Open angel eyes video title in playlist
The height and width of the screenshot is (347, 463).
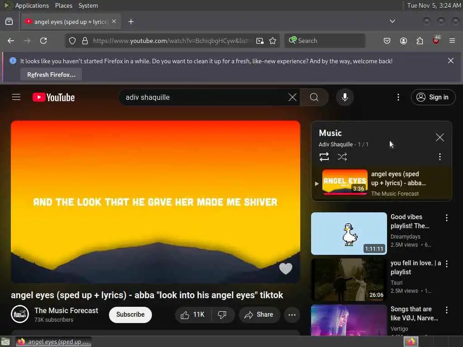398,178
